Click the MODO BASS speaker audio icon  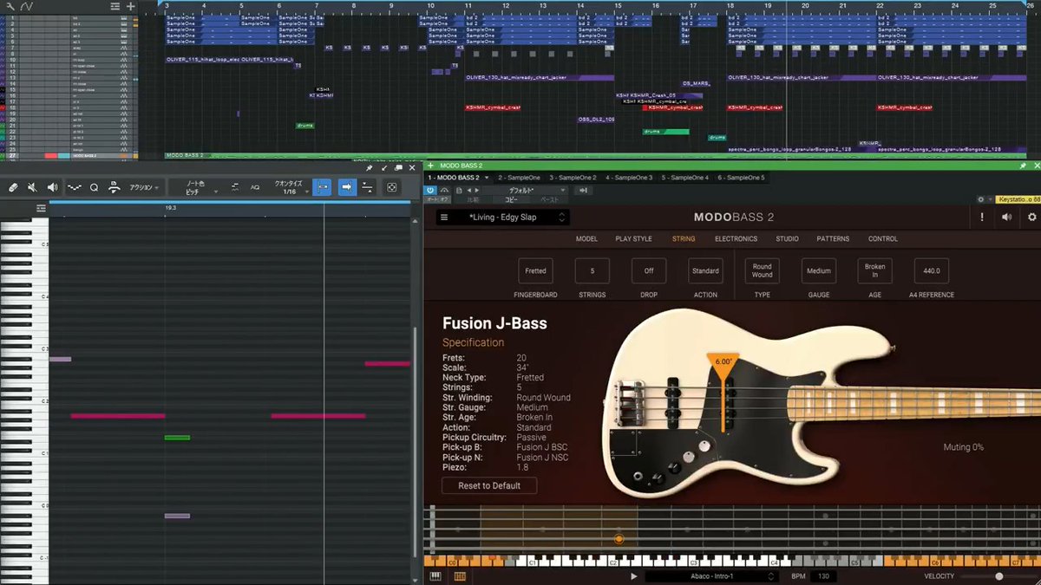[x=1005, y=218]
